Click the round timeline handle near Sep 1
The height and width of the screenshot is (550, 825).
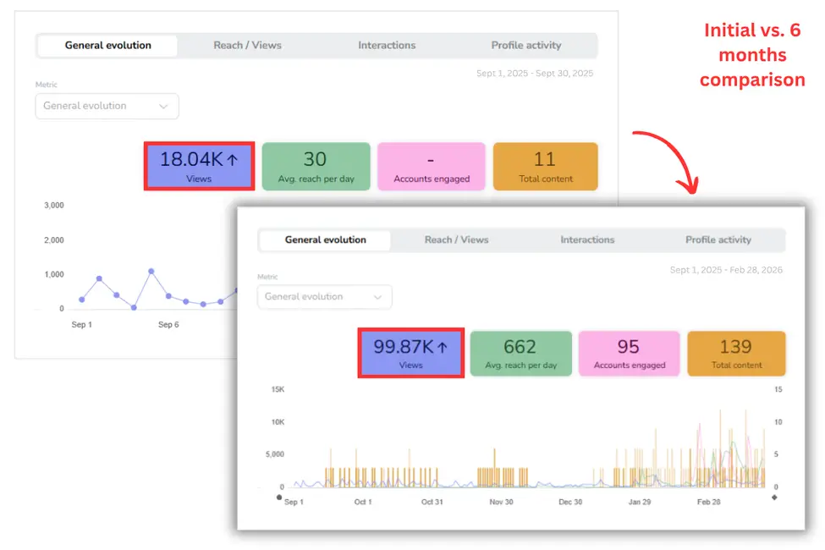pyautogui.click(x=279, y=498)
